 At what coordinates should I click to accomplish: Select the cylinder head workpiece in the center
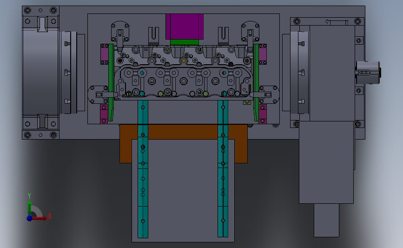[184, 73]
